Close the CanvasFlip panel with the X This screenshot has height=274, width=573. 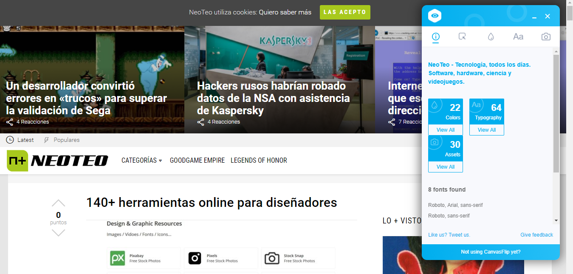coord(548,16)
